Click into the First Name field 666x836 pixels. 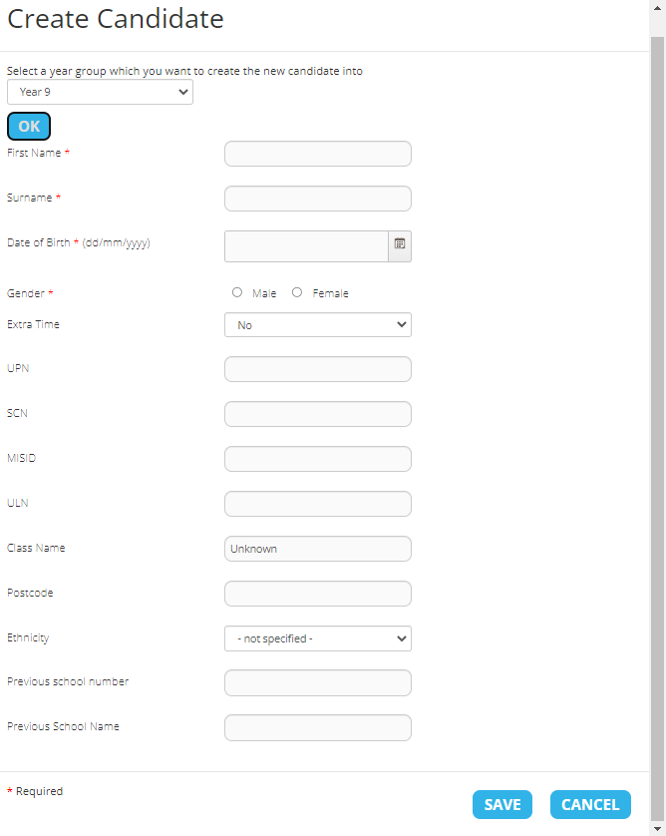[x=318, y=154]
